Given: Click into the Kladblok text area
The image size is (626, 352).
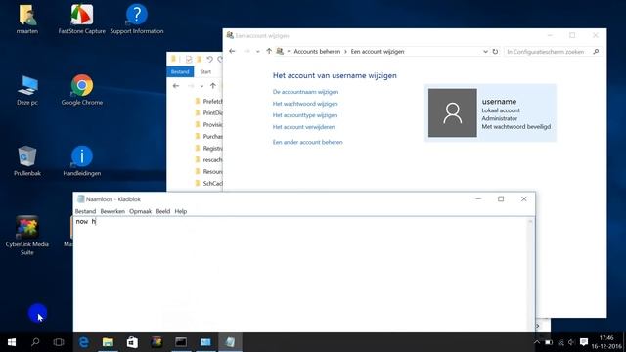Looking at the screenshot, I should pyautogui.click(x=300, y=275).
